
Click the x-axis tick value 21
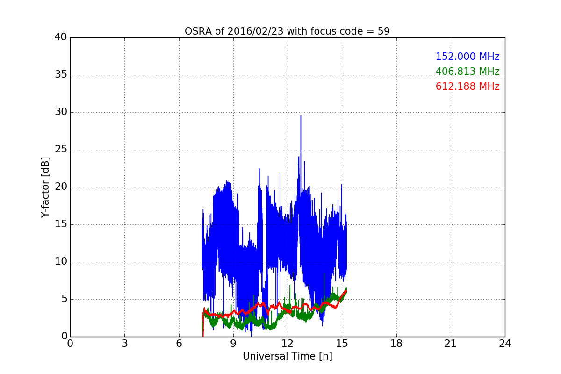(x=451, y=344)
